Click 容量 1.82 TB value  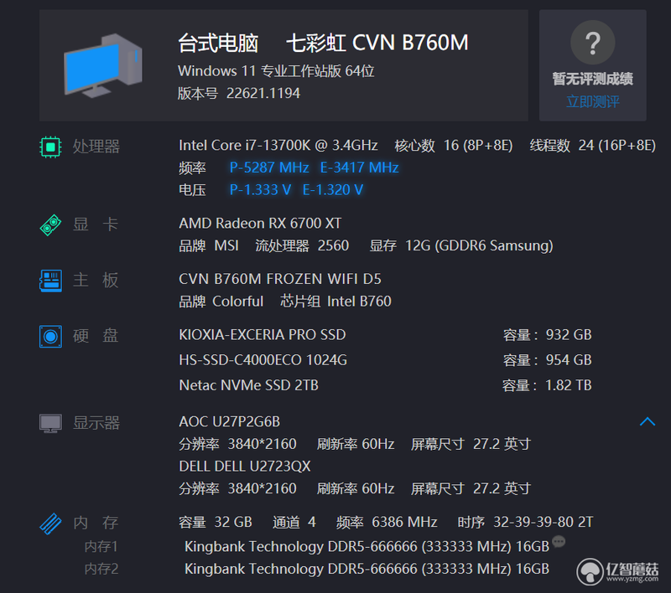pyautogui.click(x=548, y=385)
